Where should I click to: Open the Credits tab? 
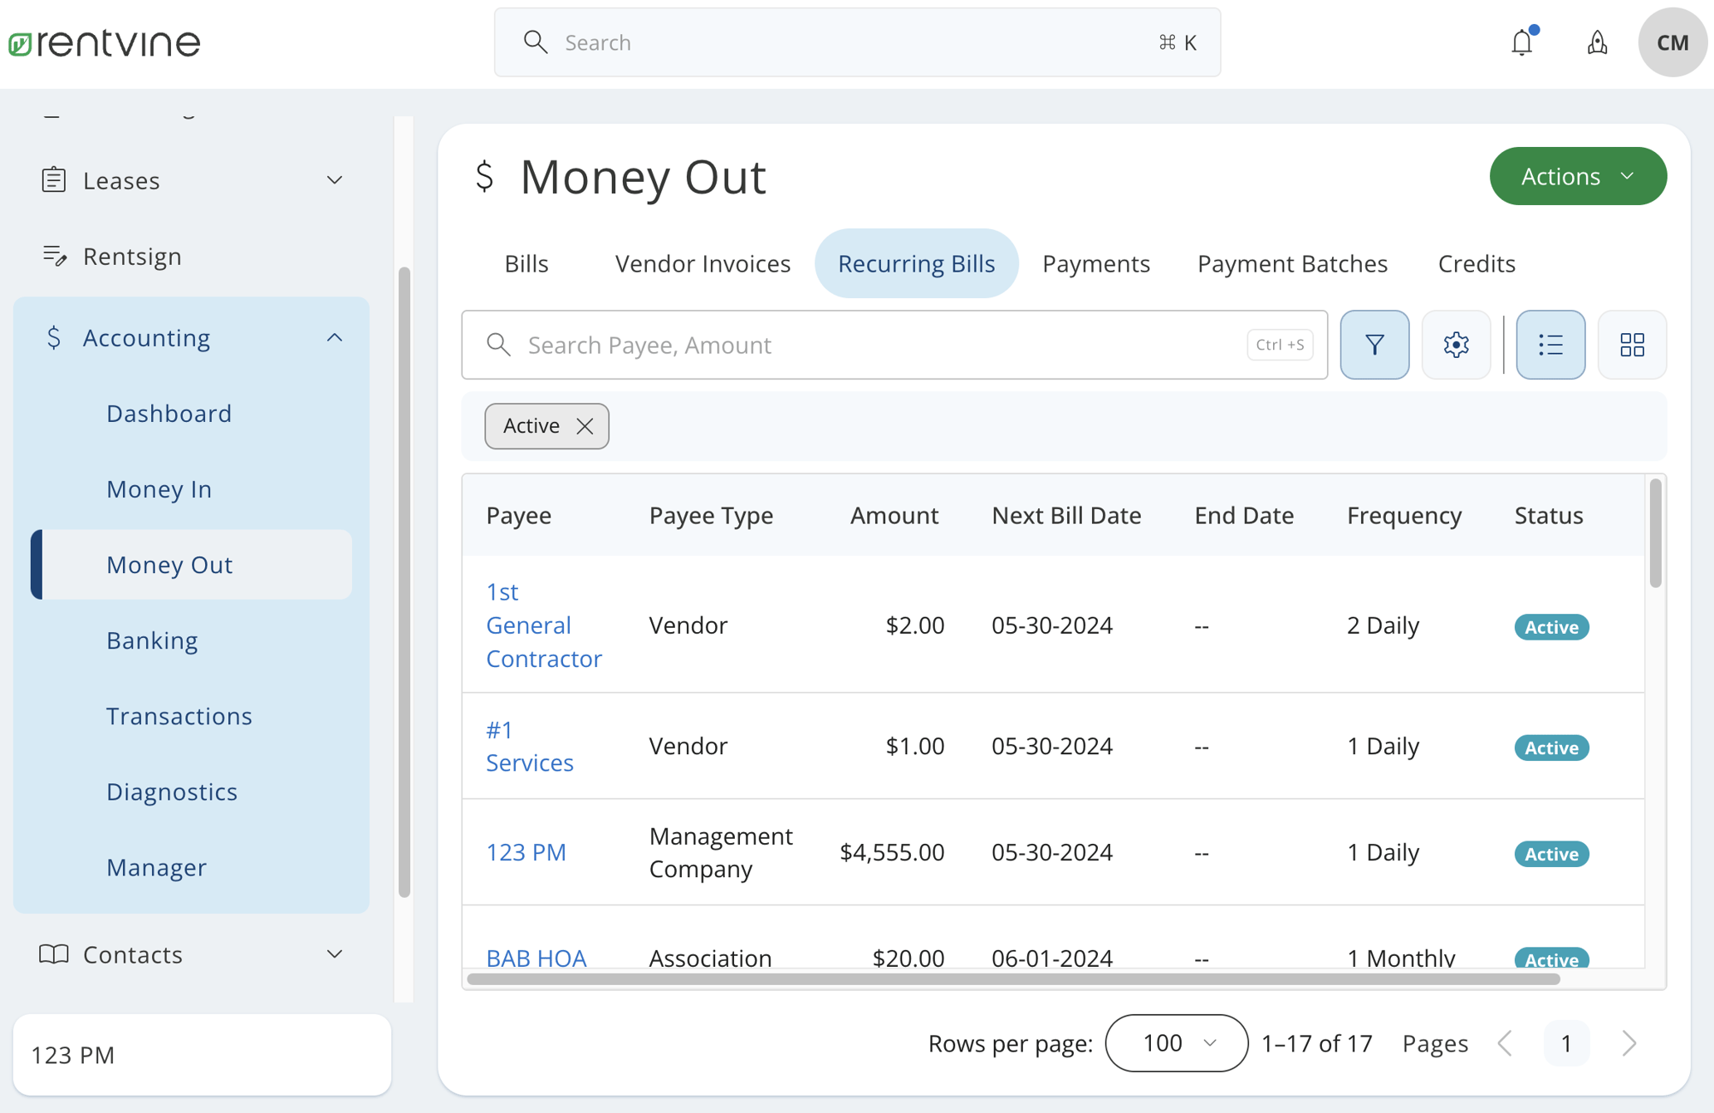click(1476, 263)
